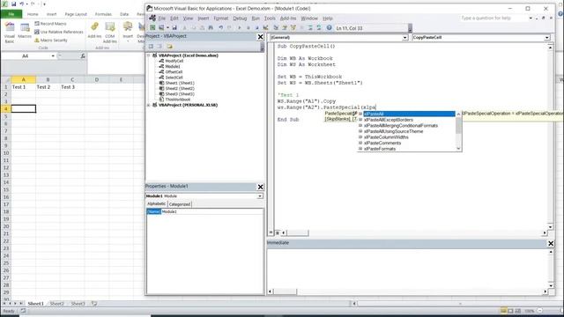
Task: Run the macro with the play icon
Action: point(240,27)
